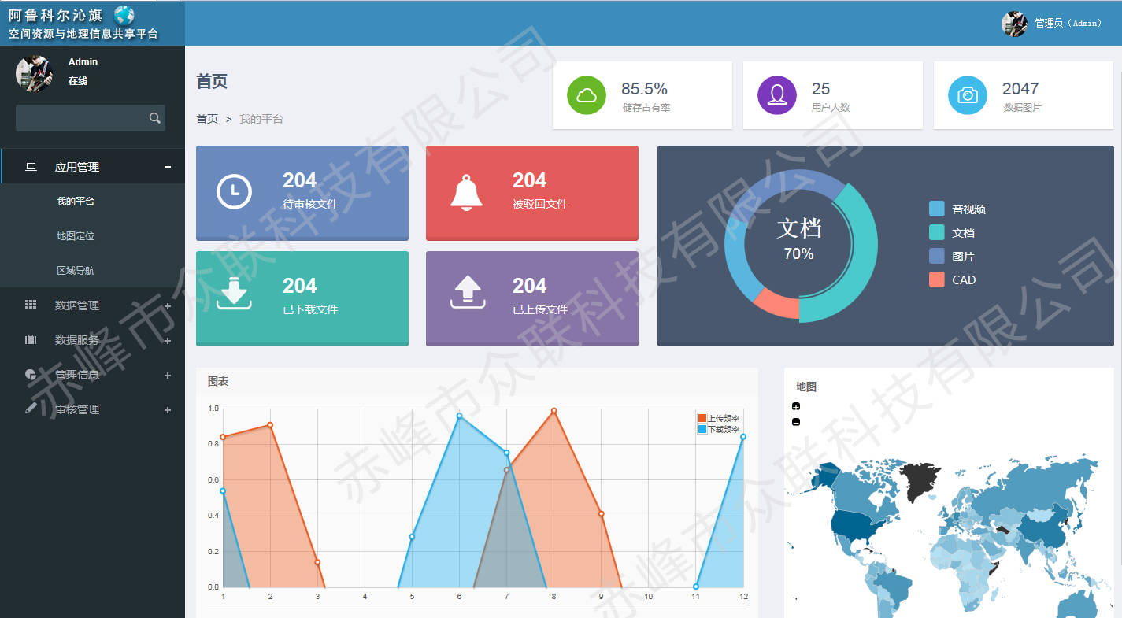Zoom out on the map with minus button
This screenshot has height=618, width=1122.
796,422
